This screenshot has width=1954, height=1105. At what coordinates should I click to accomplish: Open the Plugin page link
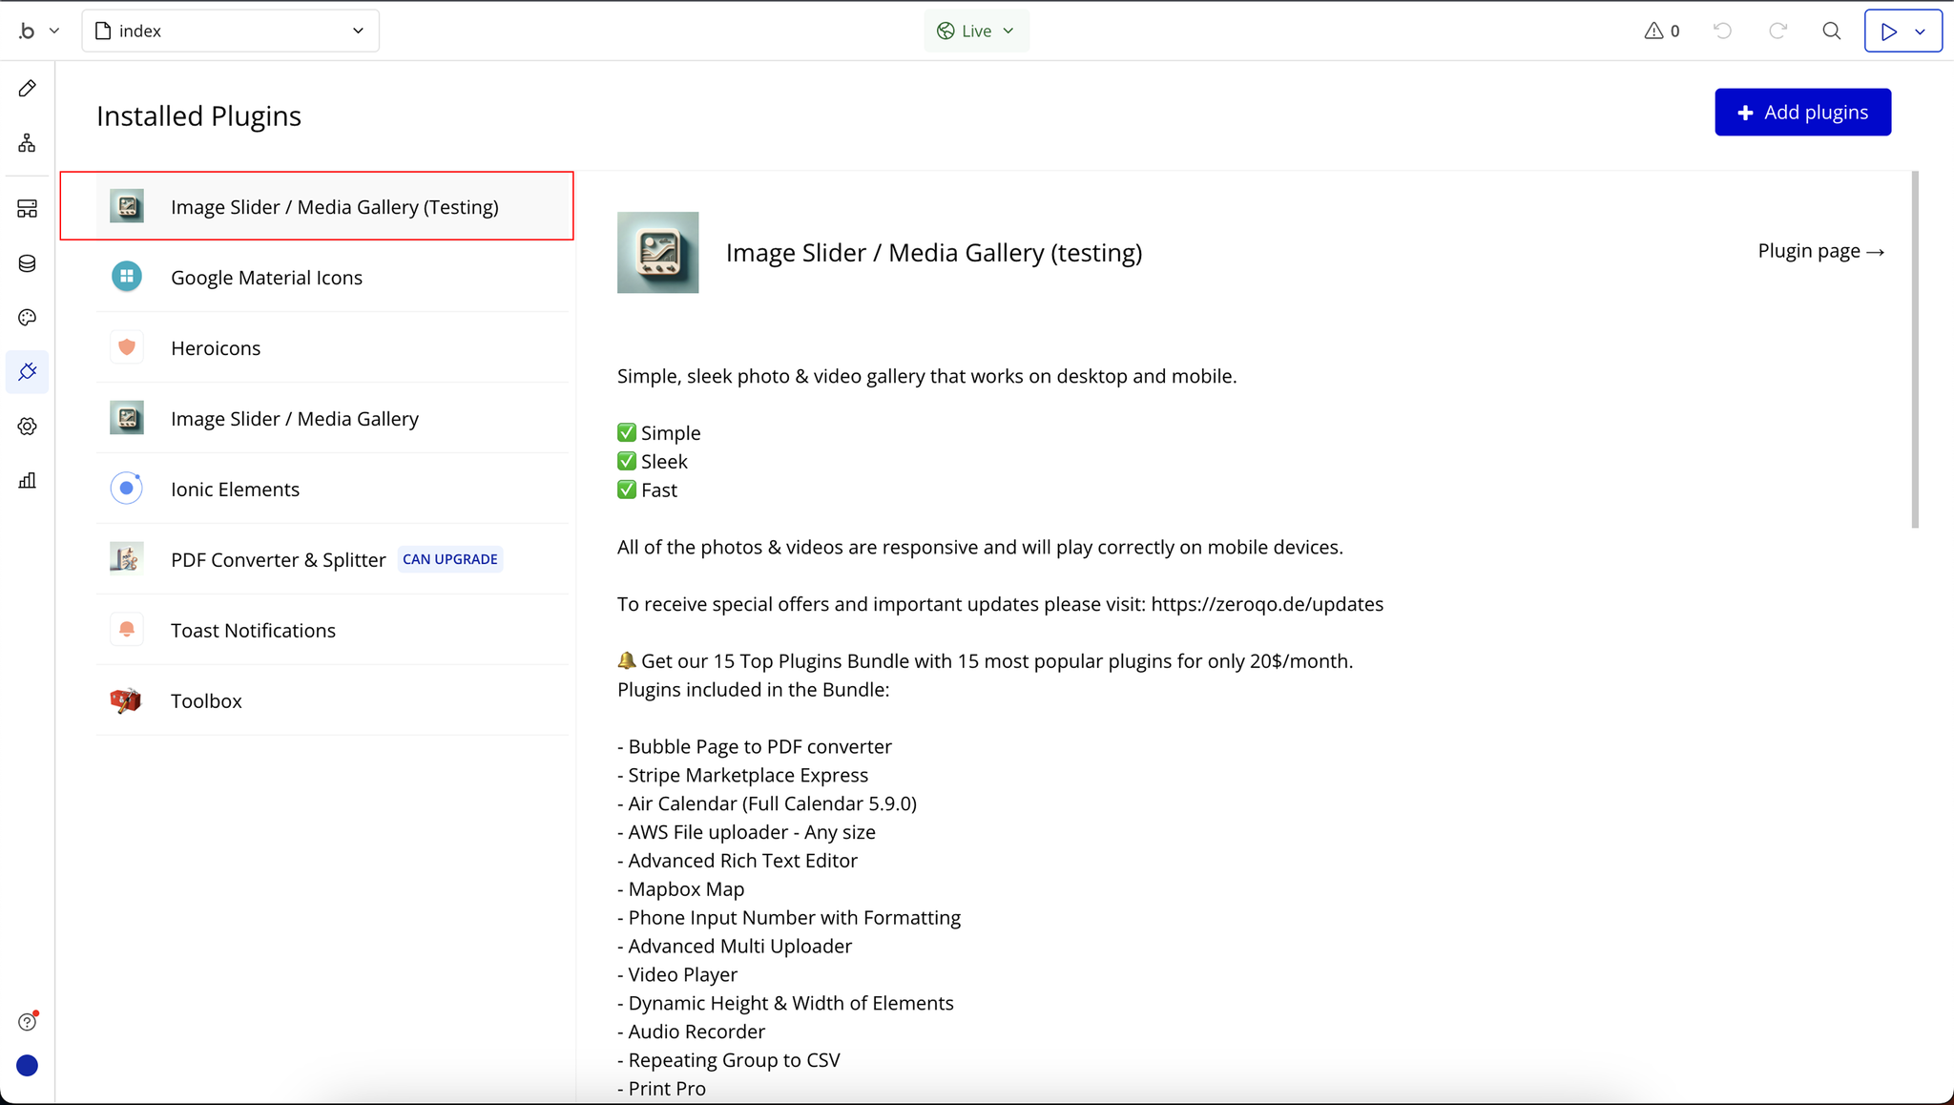1820,251
